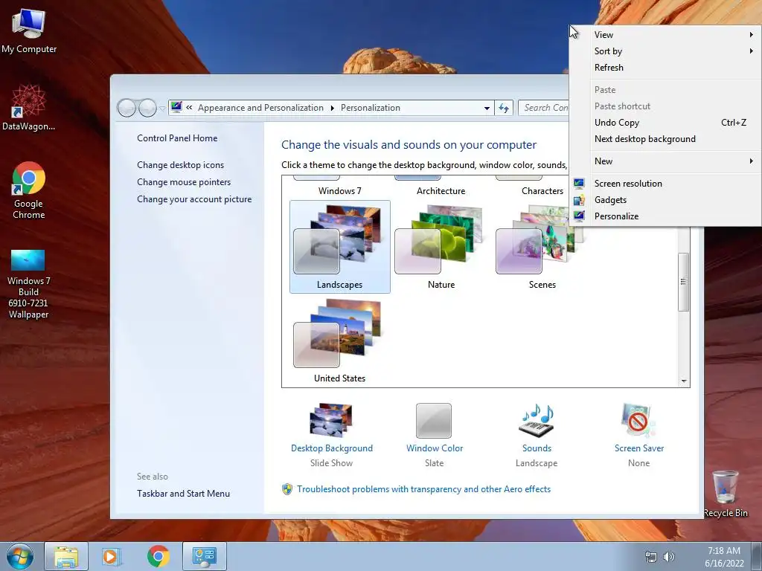Choose Next desktop background

[665, 139]
